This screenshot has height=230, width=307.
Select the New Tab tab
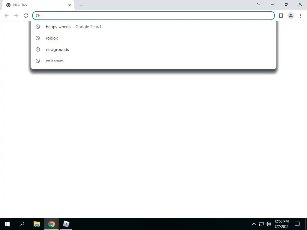[38, 5]
